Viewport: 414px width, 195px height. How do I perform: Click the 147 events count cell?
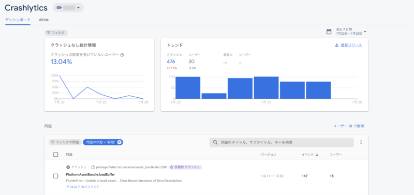pos(305,176)
